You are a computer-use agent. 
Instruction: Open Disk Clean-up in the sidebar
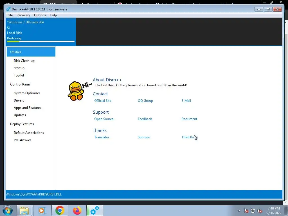coord(24,61)
